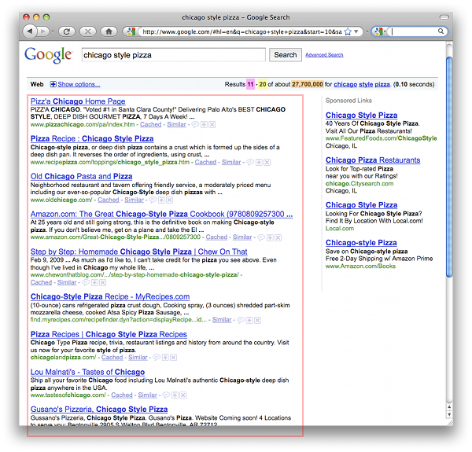Reload the page with the refresh button

(67, 31)
